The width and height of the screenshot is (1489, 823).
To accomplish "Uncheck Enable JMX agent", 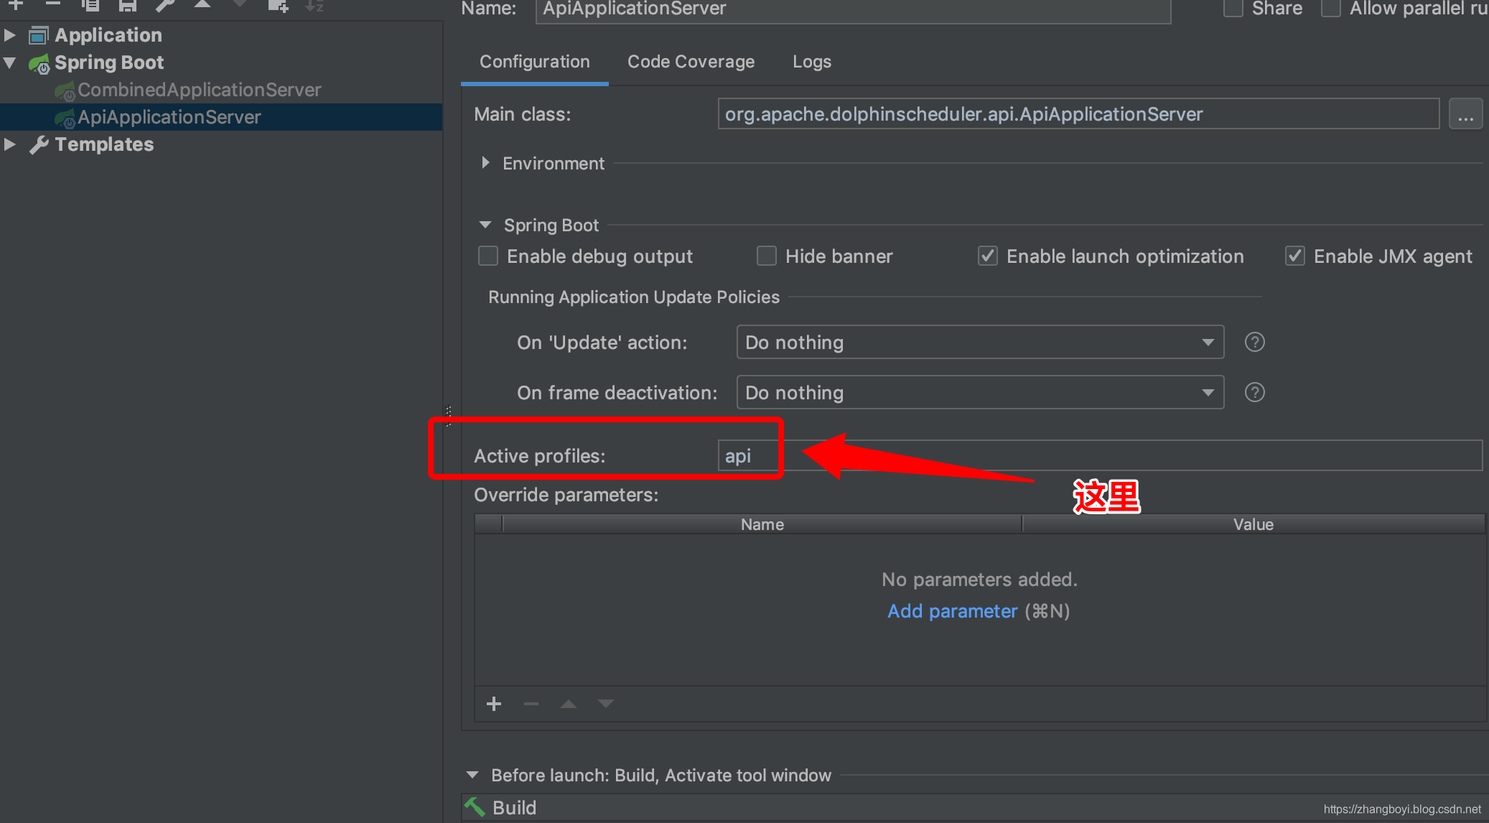I will click(1295, 256).
